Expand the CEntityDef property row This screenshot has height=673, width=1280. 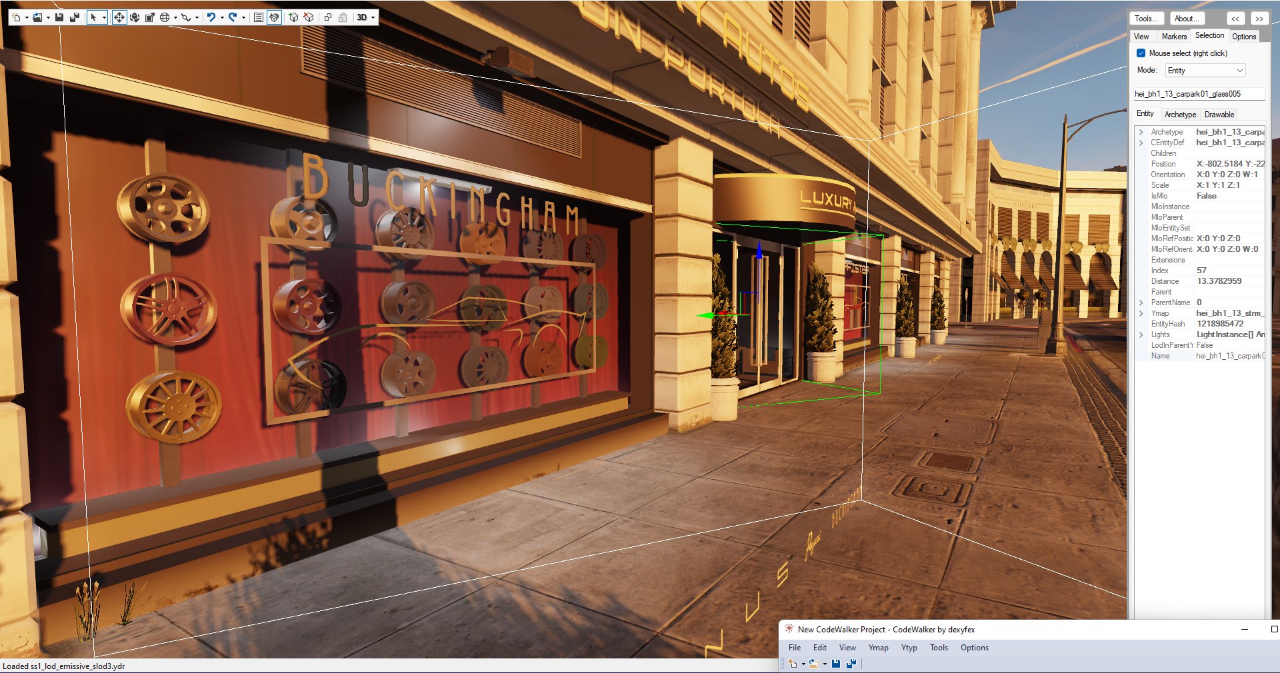click(1141, 143)
